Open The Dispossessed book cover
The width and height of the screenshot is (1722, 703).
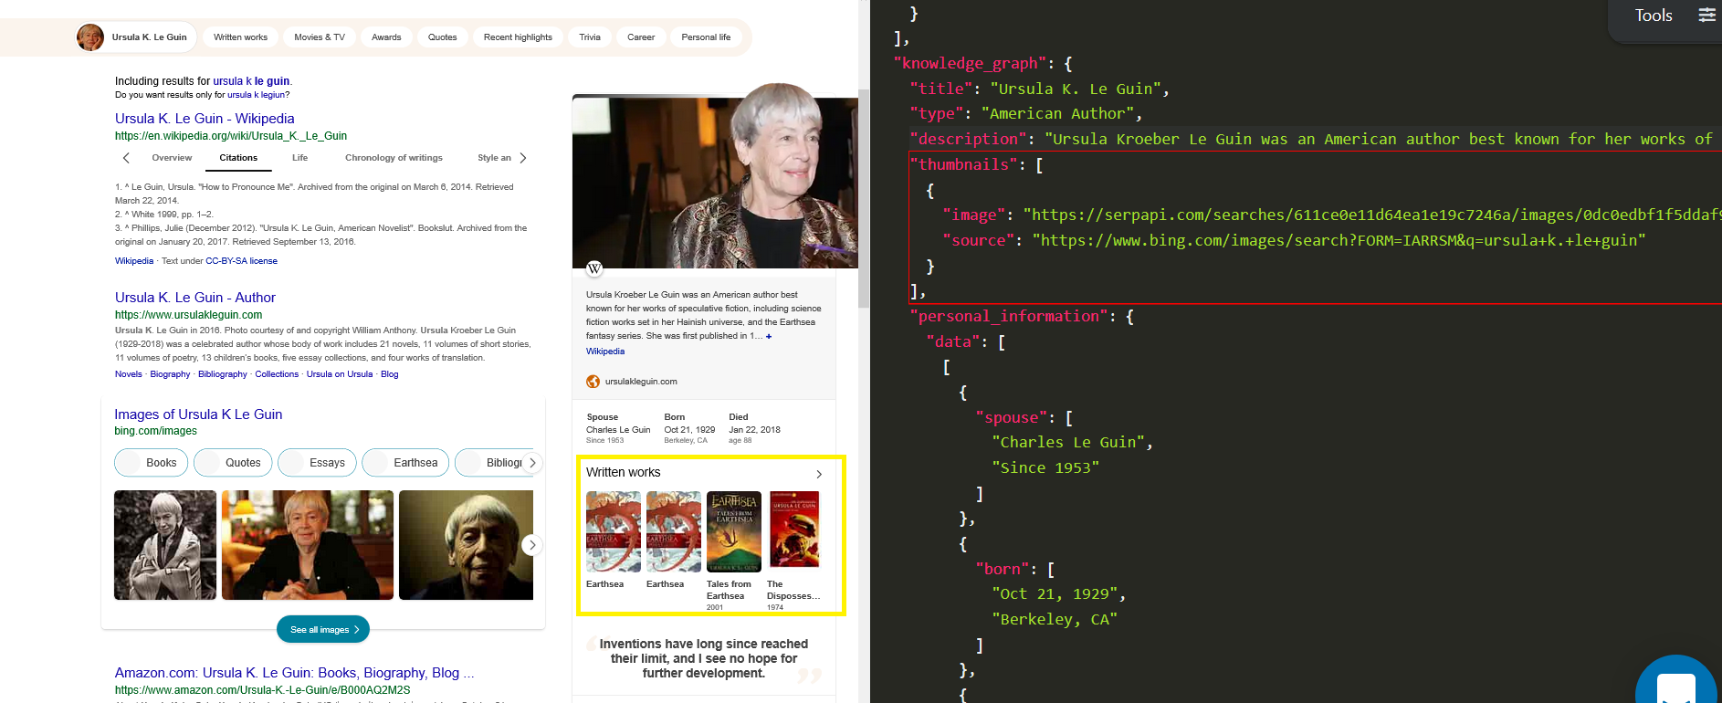(x=794, y=530)
